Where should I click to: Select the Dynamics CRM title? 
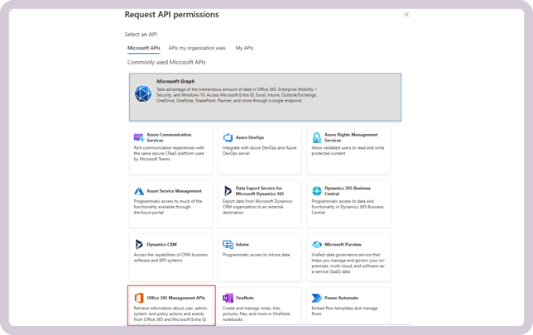161,244
